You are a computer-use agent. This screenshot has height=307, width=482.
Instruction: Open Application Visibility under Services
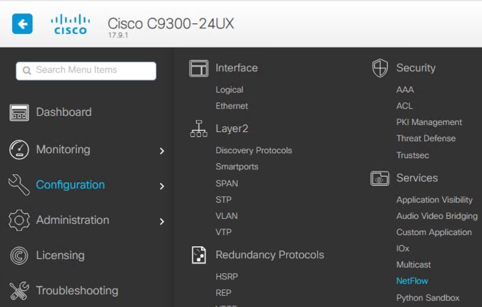click(x=434, y=200)
